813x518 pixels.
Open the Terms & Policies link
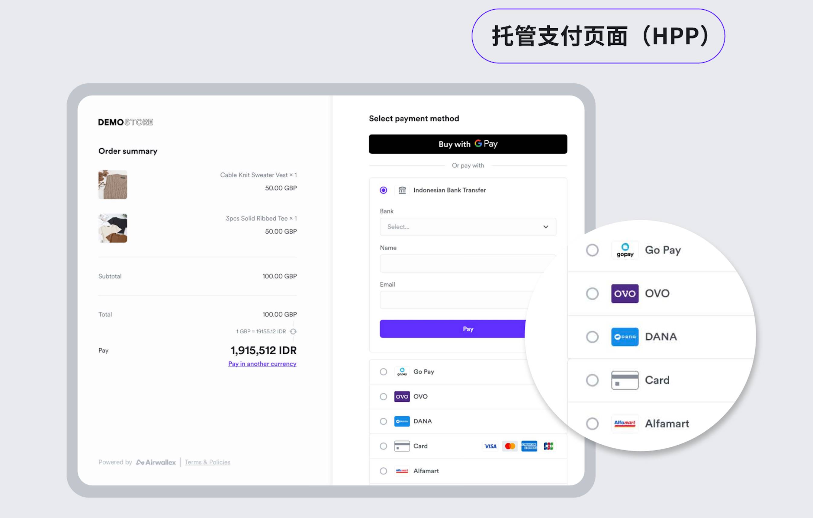point(207,462)
